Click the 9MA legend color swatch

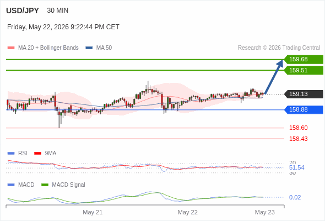click(x=37, y=154)
